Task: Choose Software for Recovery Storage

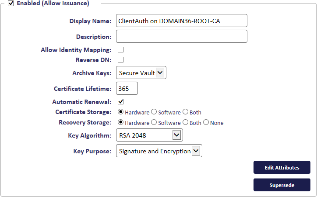Action: pyautogui.click(x=154, y=122)
